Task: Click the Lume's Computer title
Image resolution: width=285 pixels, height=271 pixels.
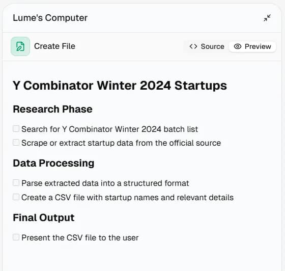Action: pyautogui.click(x=50, y=18)
